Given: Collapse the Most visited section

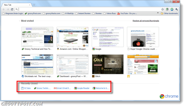Looking at the screenshot, I should pyautogui.click(x=19, y=21).
